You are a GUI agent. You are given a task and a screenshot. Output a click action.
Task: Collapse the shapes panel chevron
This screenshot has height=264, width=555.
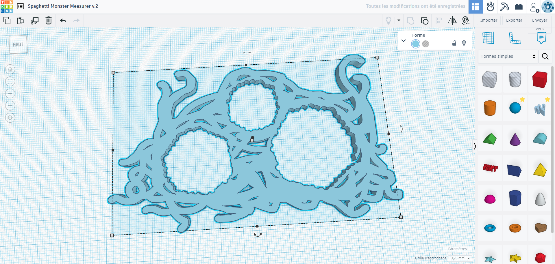pos(475,146)
